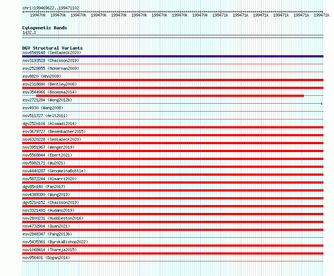Viewport: 334px width, 276px height.
Task: Click nsv4732904 (Quan2021) label
Action: [x=46, y=226]
